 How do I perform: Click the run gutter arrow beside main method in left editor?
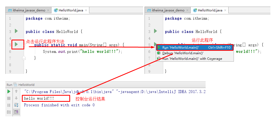(16, 44)
